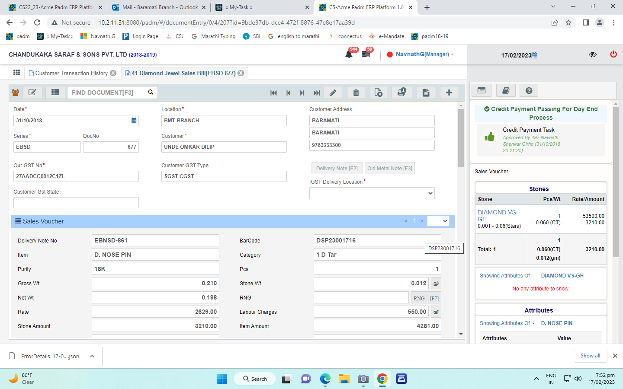The height and width of the screenshot is (389, 623).
Task: Reload the page
Action: coord(37,22)
